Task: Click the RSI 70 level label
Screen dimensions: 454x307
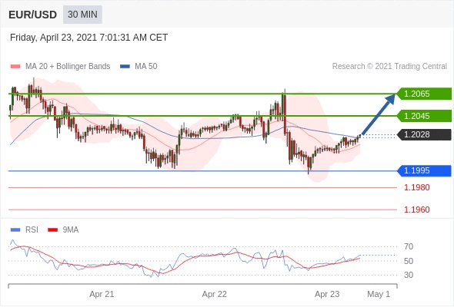Action: pos(409,246)
